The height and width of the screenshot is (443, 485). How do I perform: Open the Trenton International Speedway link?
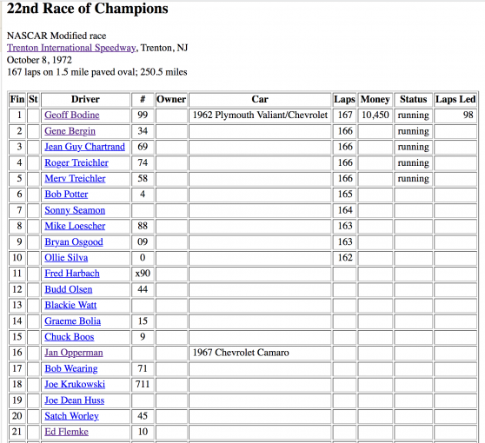(71, 48)
